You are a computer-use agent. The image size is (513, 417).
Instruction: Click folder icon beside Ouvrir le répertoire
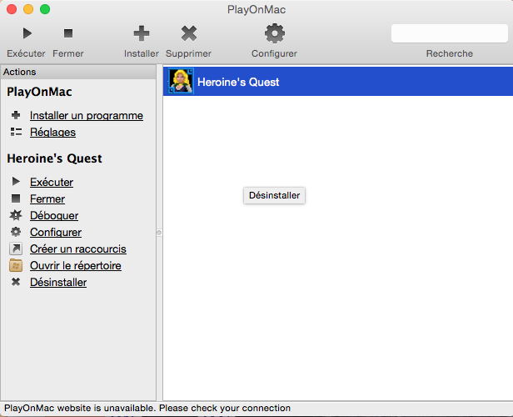[x=16, y=265]
